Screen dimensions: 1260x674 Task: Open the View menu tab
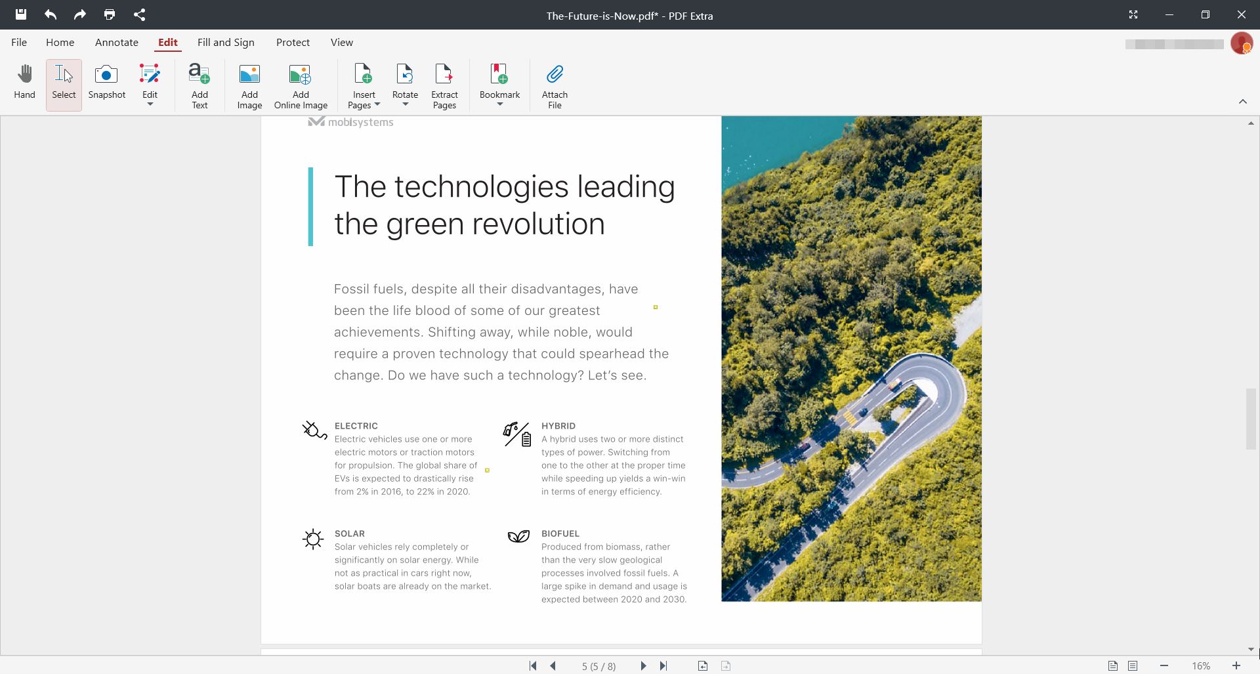pyautogui.click(x=341, y=42)
